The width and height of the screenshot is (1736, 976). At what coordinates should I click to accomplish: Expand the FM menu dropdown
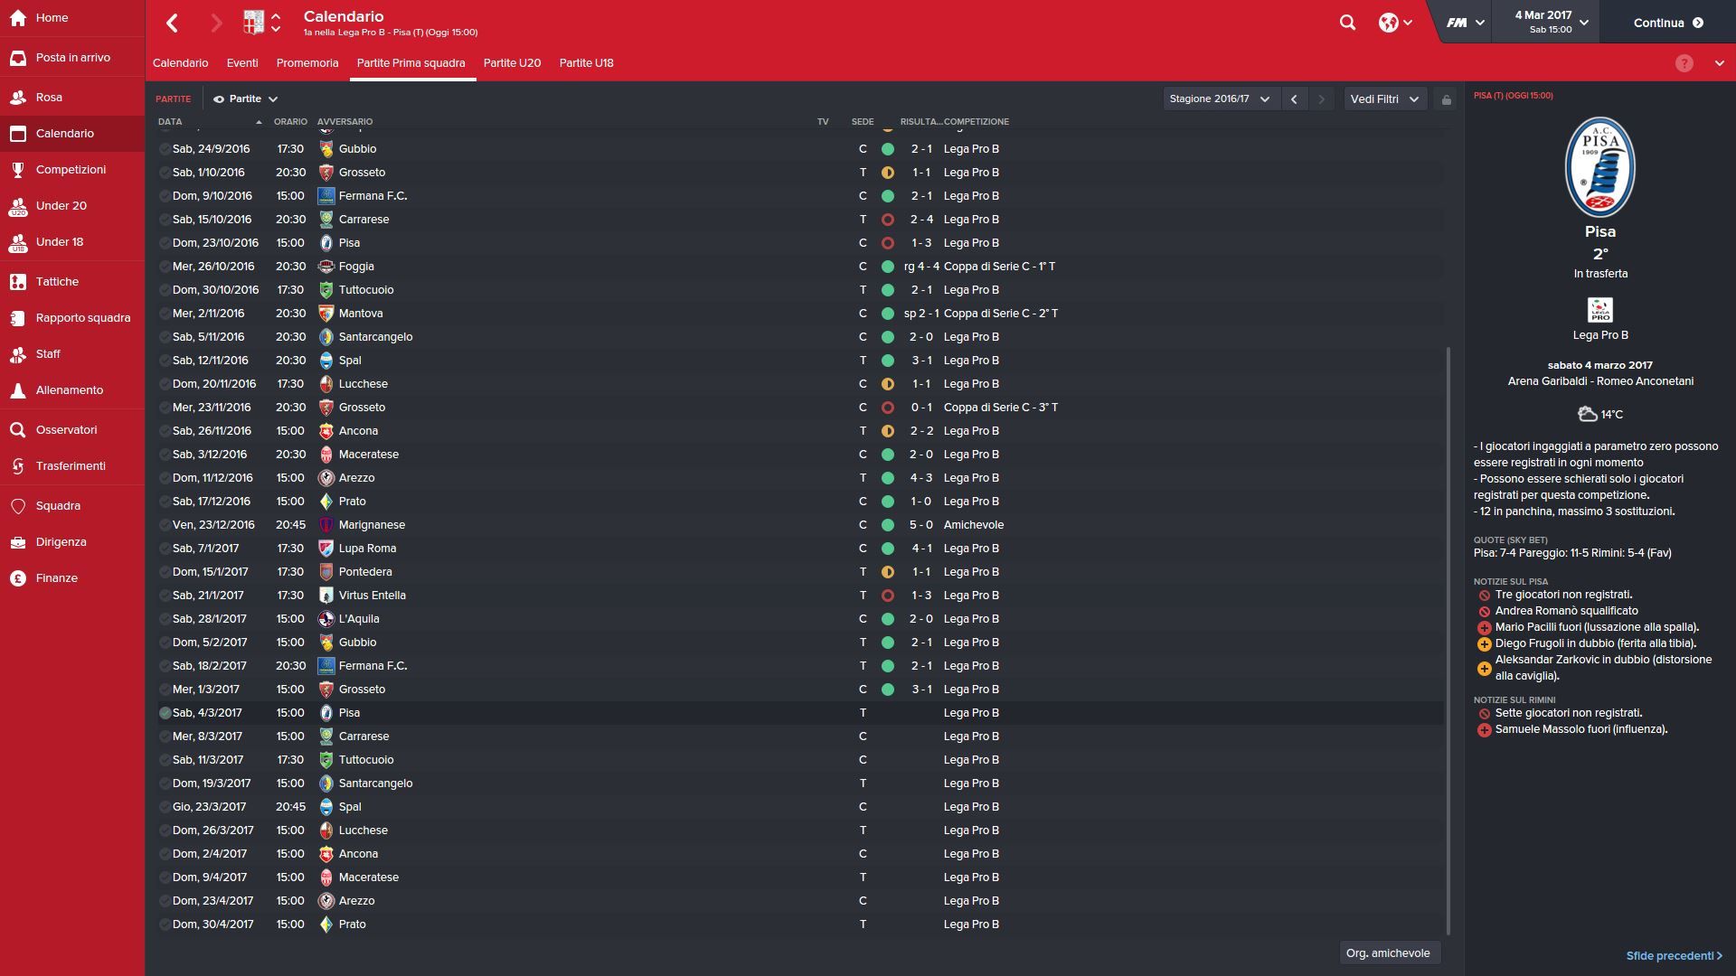pos(1465,23)
